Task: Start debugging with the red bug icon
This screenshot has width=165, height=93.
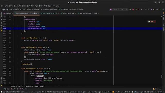Action: 133,10
